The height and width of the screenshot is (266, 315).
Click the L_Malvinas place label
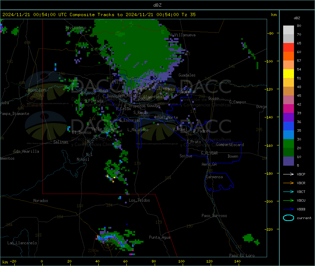(x=138, y=130)
